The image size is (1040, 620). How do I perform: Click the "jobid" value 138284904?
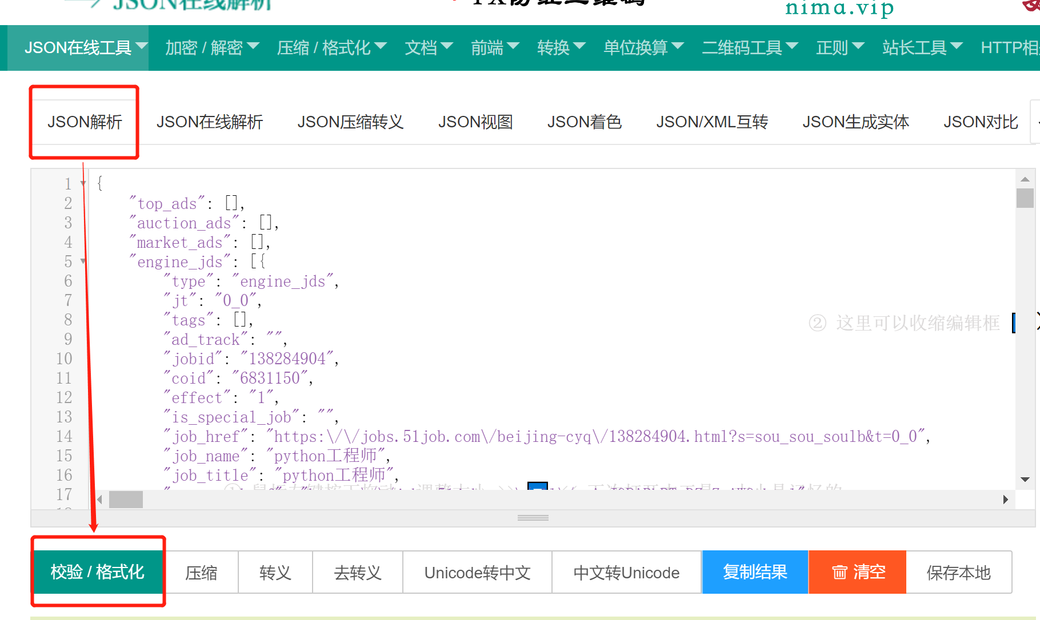click(287, 359)
